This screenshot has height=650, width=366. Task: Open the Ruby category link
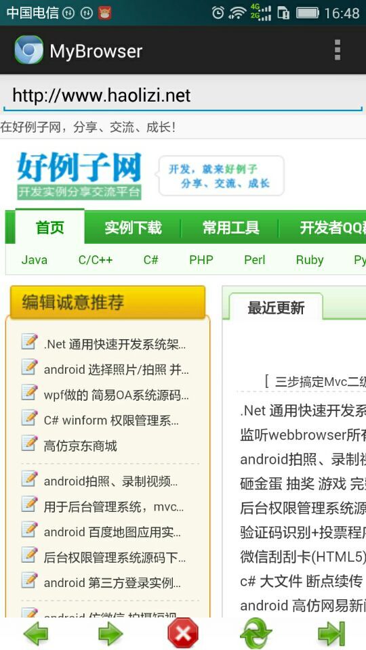click(310, 260)
